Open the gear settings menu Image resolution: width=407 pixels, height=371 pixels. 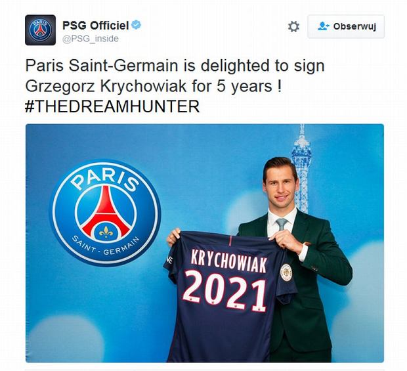[293, 26]
